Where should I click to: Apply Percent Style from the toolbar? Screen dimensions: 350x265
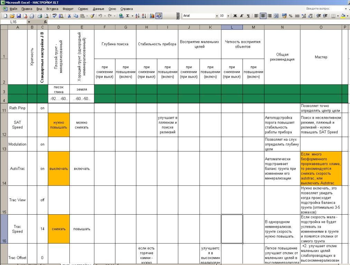click(291, 16)
